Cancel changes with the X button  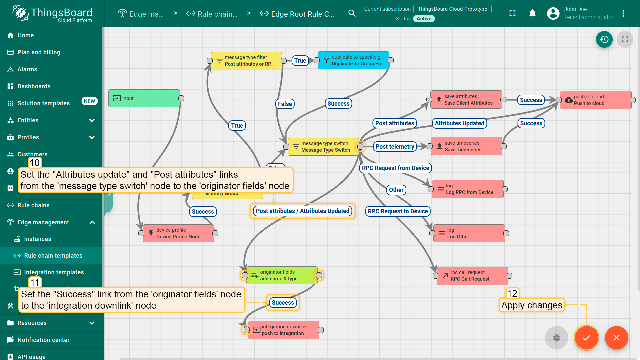[x=616, y=338]
